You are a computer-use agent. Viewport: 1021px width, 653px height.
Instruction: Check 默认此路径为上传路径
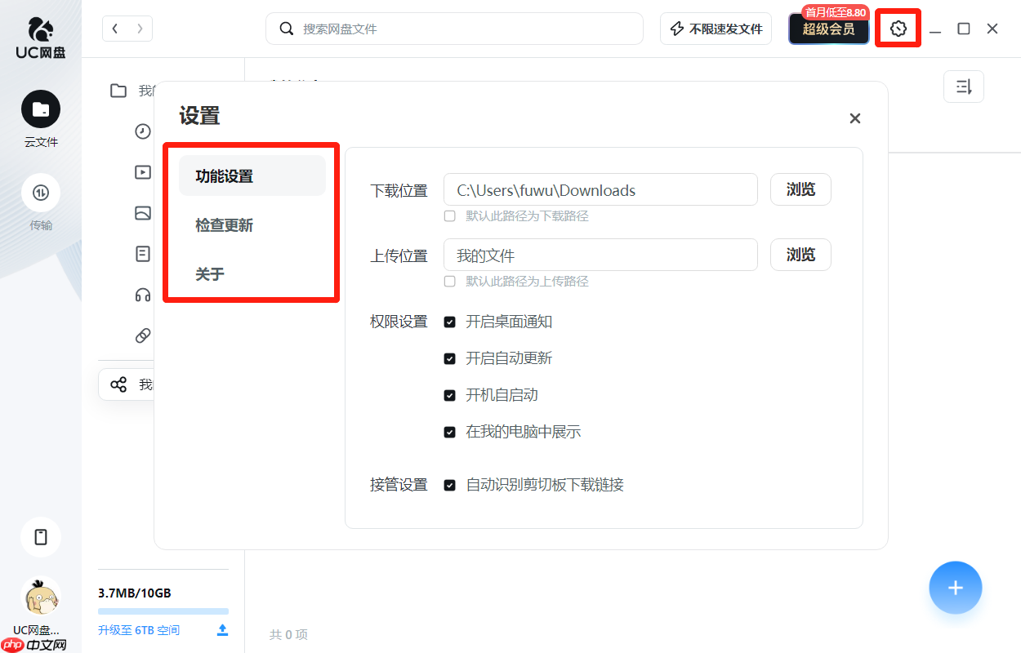(x=449, y=282)
